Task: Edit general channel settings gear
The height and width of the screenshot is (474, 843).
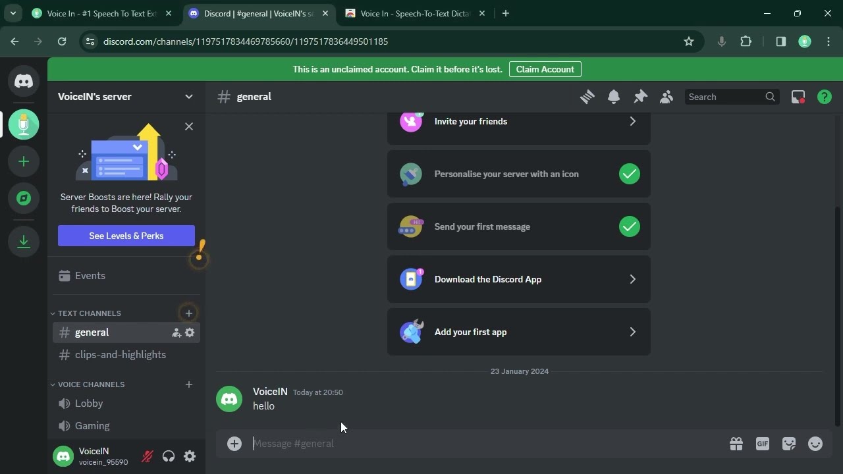Action: tap(190, 332)
